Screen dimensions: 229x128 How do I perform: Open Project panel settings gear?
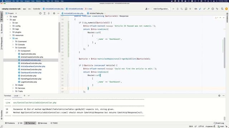click(54, 13)
